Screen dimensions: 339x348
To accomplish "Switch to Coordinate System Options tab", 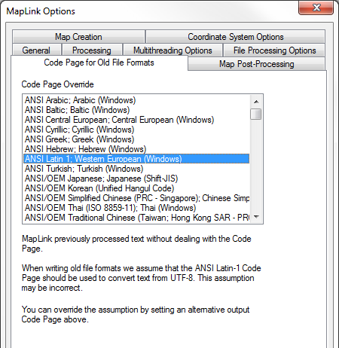I will click(235, 37).
